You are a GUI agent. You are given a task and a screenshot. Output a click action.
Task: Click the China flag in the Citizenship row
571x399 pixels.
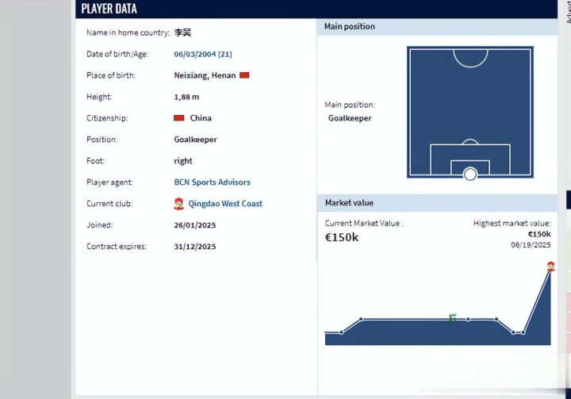tap(179, 118)
